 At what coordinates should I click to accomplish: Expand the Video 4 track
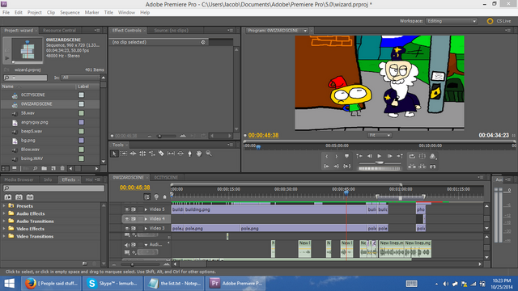tap(146, 219)
